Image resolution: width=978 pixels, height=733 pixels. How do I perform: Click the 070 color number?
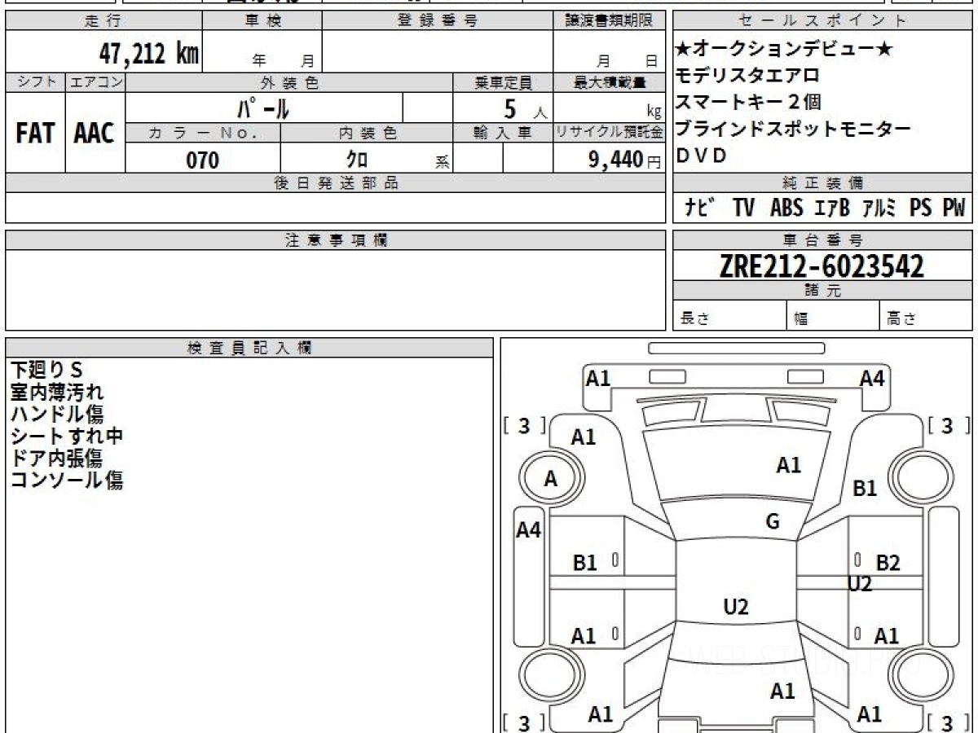202,160
